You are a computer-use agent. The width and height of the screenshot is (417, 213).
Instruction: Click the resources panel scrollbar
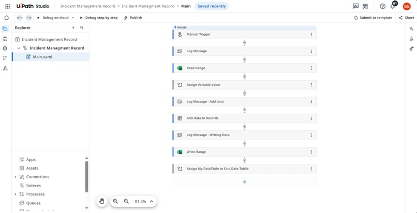click(86, 176)
